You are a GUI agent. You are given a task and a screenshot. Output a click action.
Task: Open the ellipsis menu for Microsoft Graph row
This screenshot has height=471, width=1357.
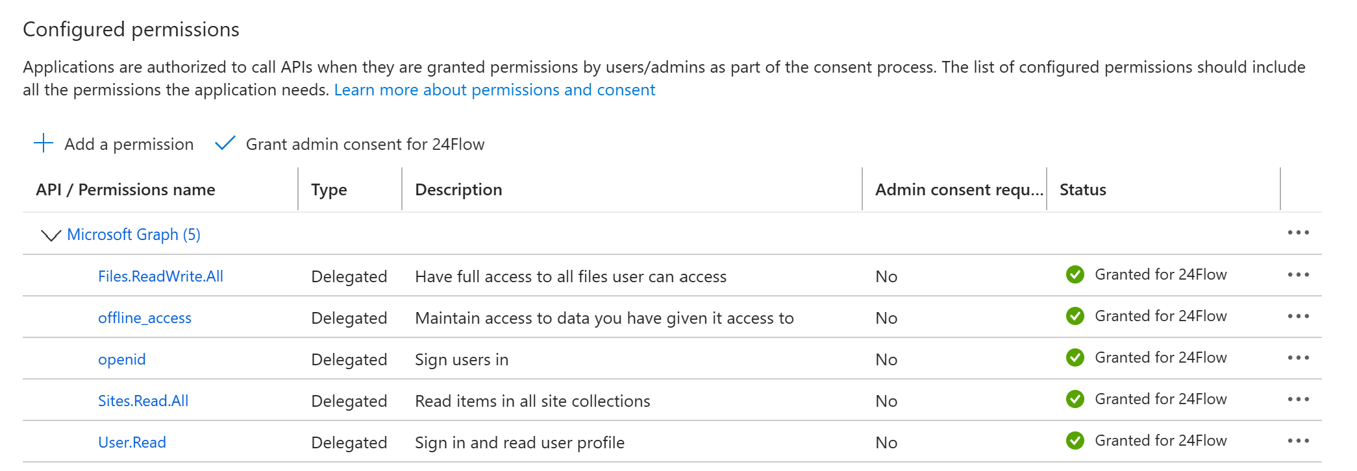(x=1298, y=233)
